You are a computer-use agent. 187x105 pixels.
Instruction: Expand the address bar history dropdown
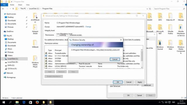147,9
